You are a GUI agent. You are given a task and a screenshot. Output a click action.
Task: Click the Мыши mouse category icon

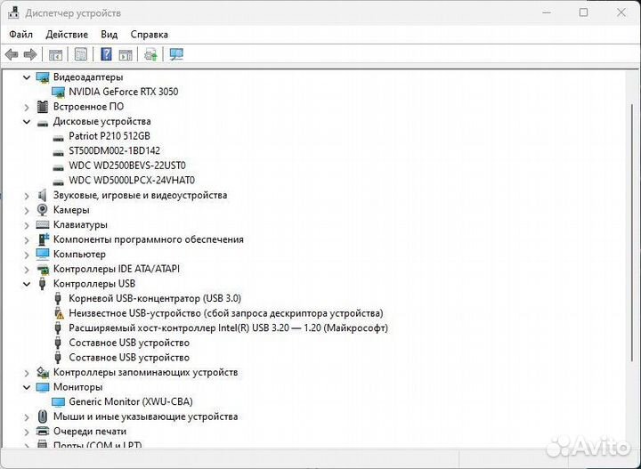click(x=43, y=416)
